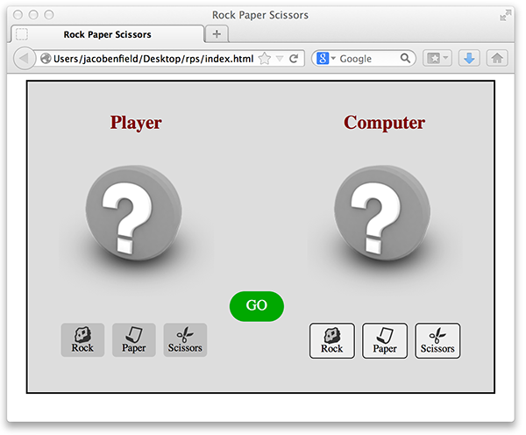
Task: Click the Computer's Scissors icon
Action: tap(437, 340)
